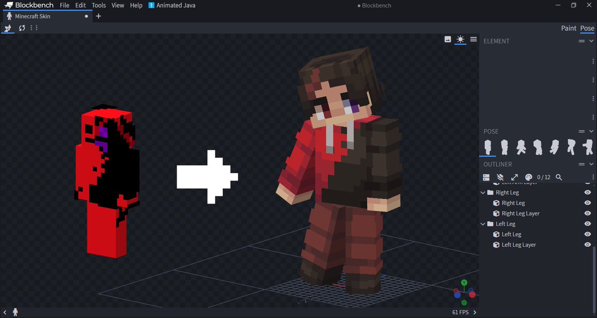The image size is (597, 318).
Task: Click the blue axis on the view gizmo
Action: [x=458, y=294]
